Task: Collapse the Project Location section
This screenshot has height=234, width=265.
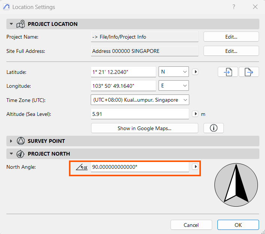Action: [11, 24]
